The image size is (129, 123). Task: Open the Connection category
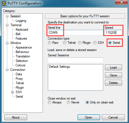point(18,70)
